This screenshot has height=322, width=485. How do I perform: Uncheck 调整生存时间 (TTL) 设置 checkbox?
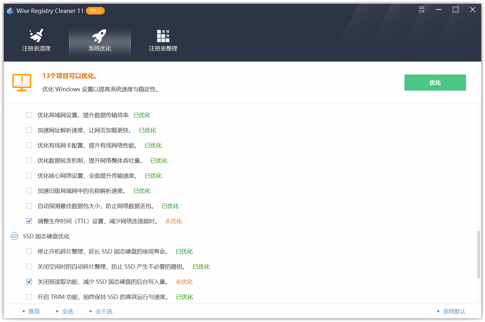click(29, 221)
